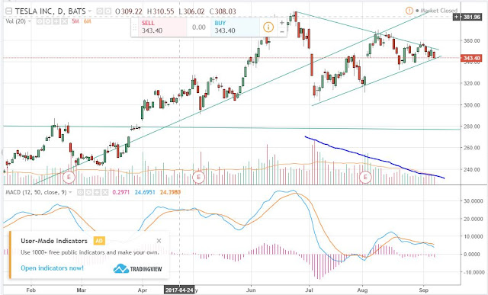The width and height of the screenshot is (488, 295).
Task: Click the 260.00 price axis label
Action: pyautogui.click(x=472, y=148)
